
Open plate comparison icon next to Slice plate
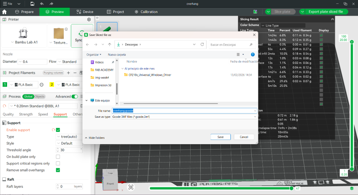(x=255, y=12)
